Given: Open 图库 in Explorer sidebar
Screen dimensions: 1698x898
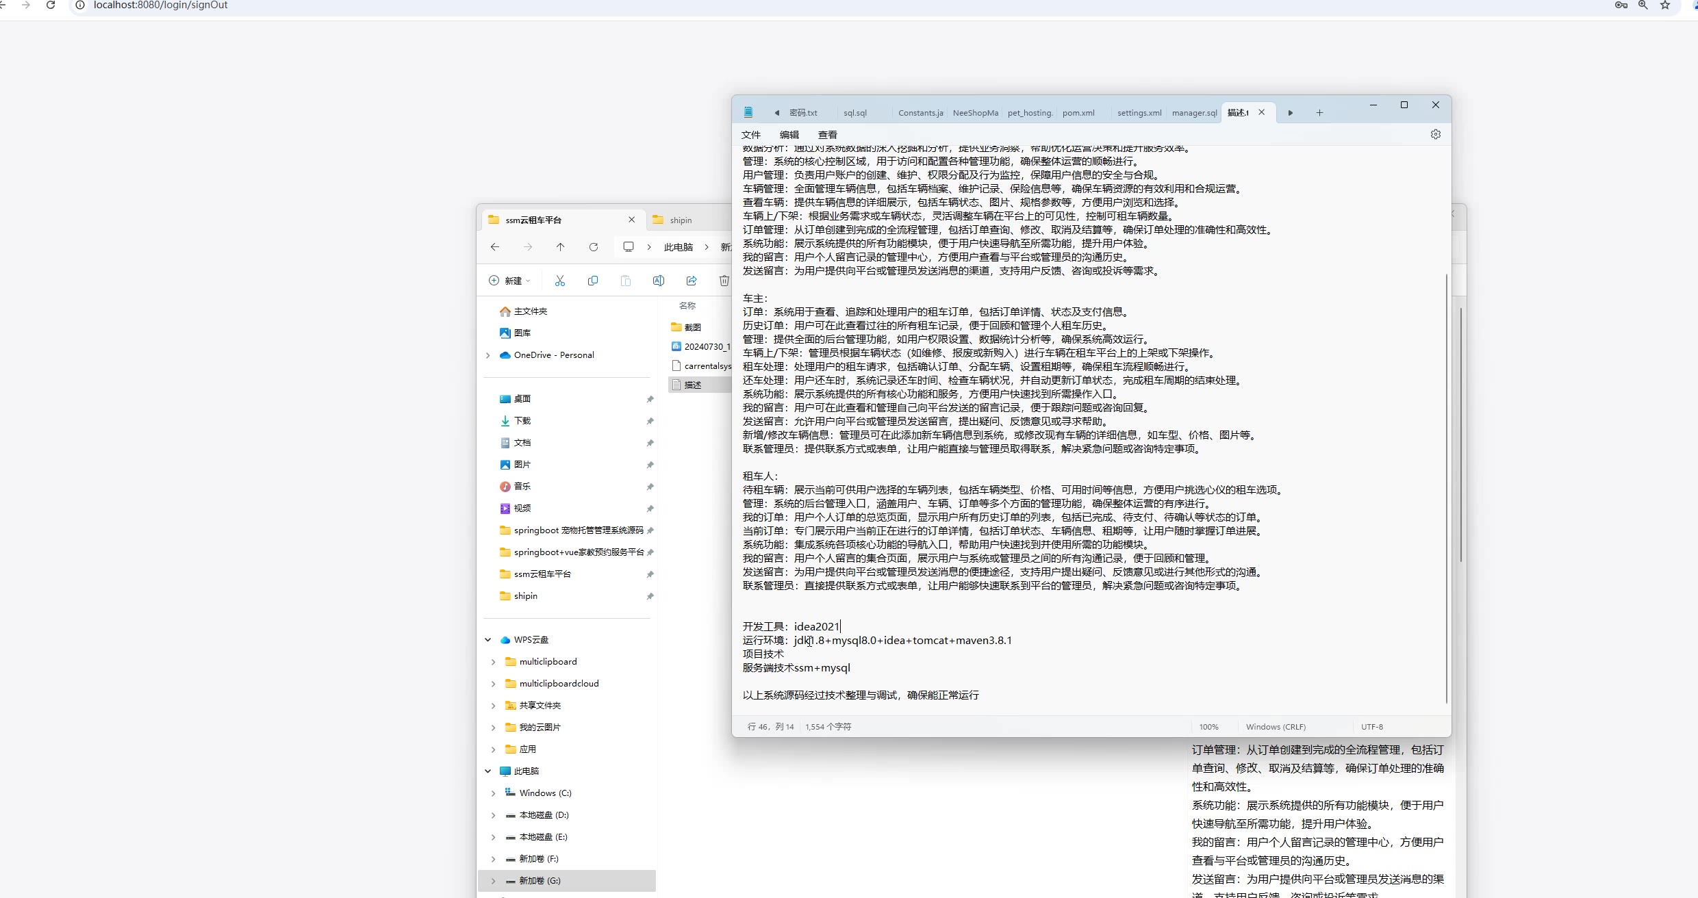Looking at the screenshot, I should (522, 333).
